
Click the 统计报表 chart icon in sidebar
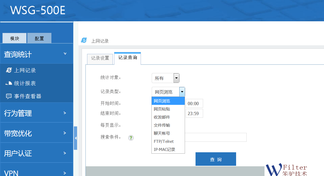(9, 83)
